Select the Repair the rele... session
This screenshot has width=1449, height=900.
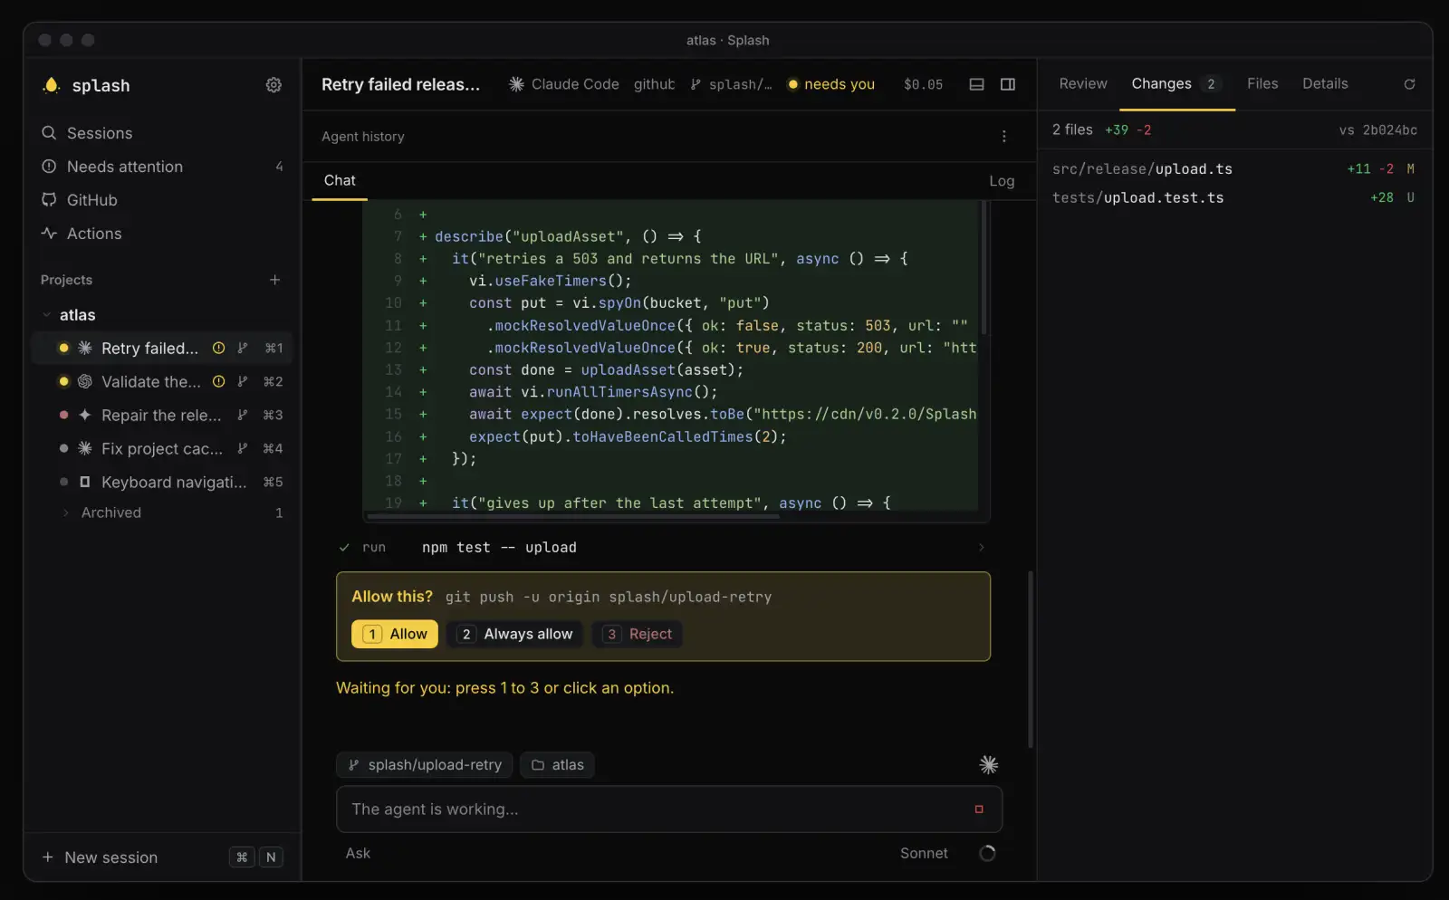(x=162, y=416)
